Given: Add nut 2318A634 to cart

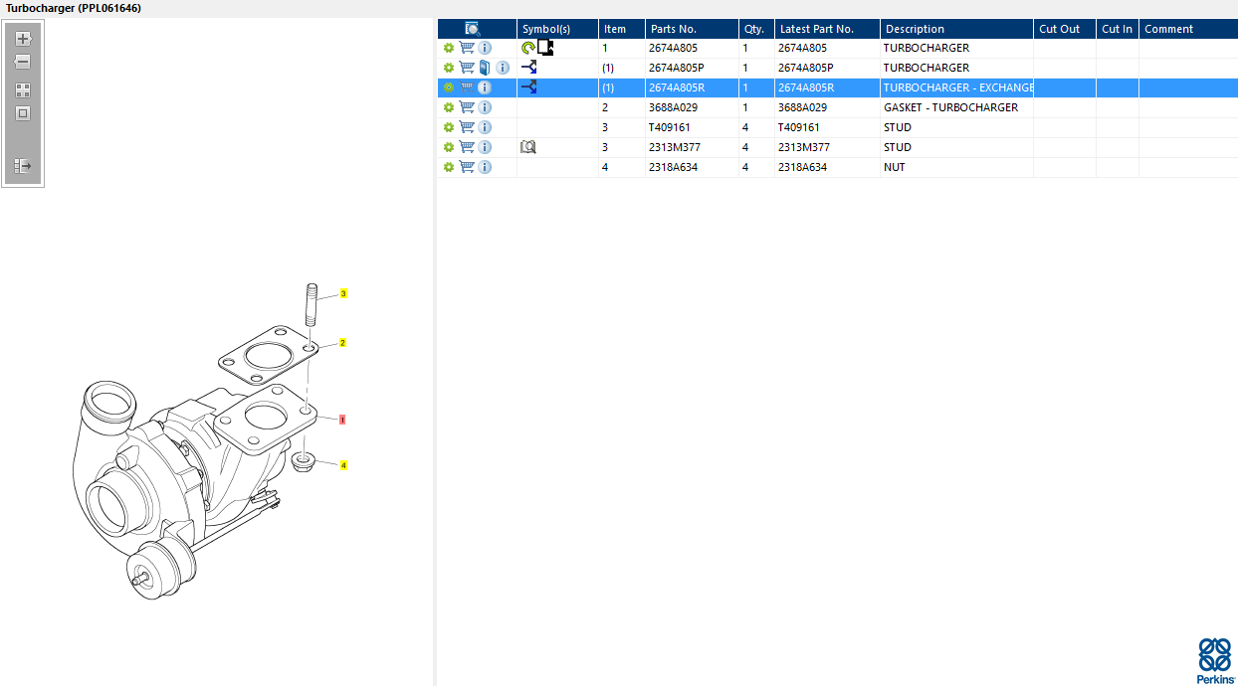Looking at the screenshot, I should pyautogui.click(x=467, y=167).
